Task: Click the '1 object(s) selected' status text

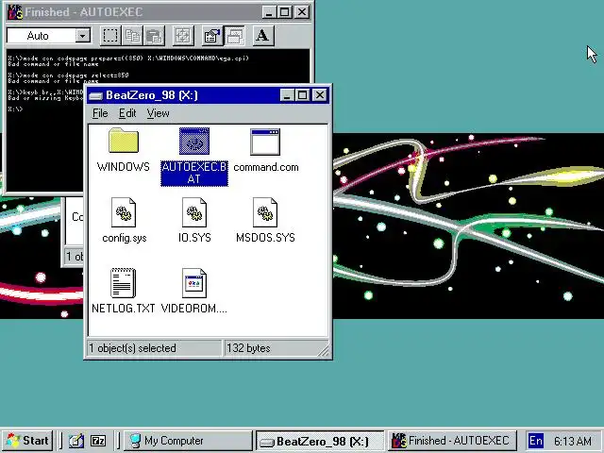Action: click(x=133, y=348)
